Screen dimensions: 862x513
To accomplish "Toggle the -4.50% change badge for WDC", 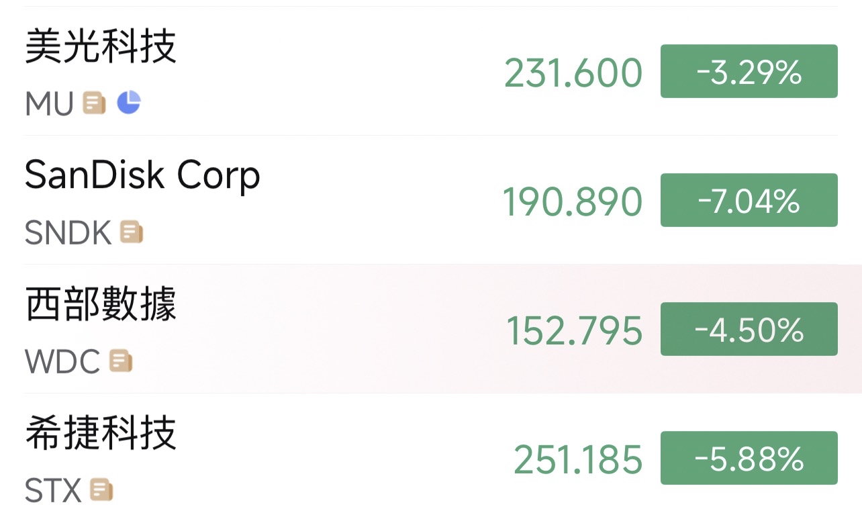I will coord(749,329).
